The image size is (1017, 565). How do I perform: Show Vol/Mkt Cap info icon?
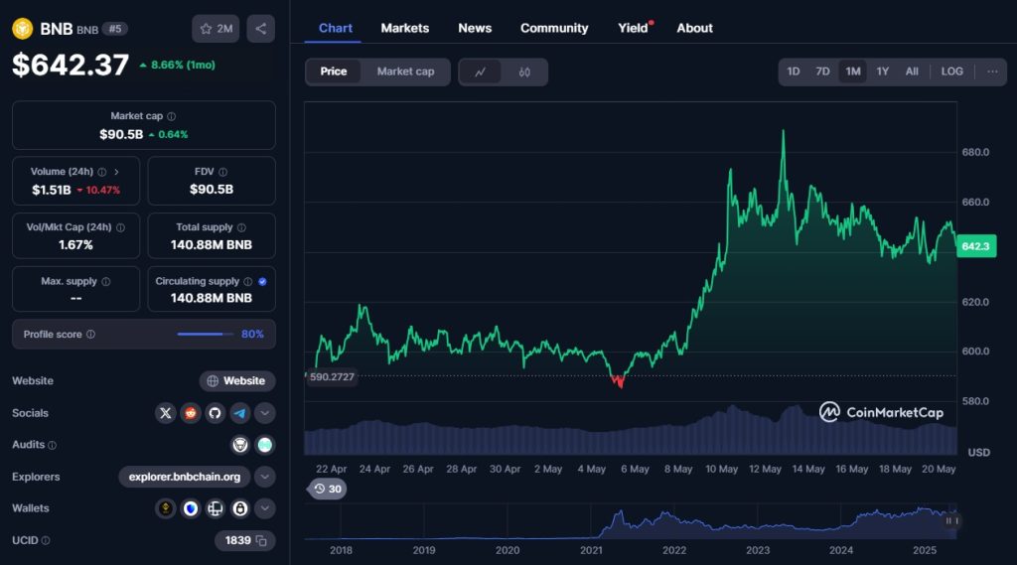[120, 227]
